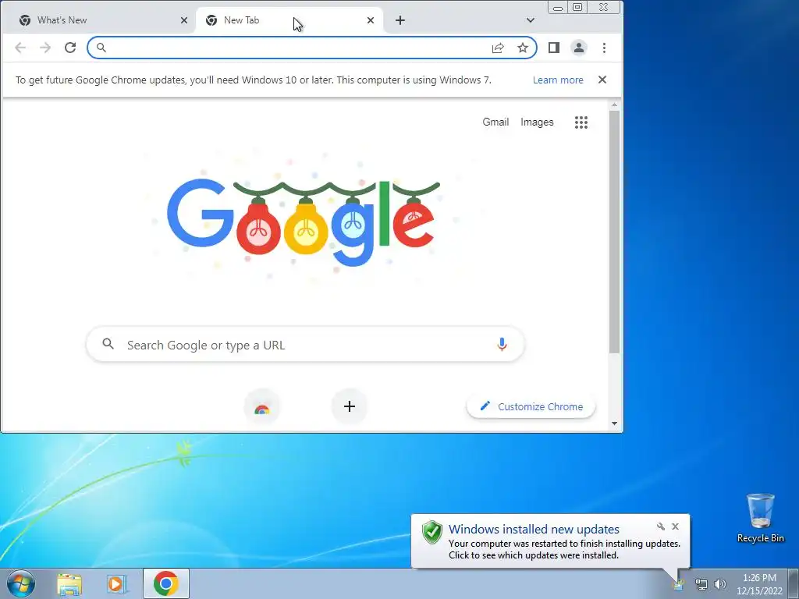The width and height of the screenshot is (799, 599).
Task: Close the What's New tab
Action: [x=184, y=20]
